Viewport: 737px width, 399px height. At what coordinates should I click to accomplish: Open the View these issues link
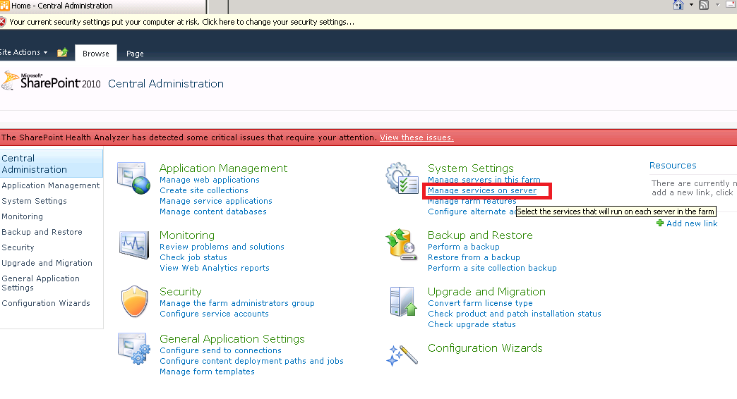pos(417,137)
